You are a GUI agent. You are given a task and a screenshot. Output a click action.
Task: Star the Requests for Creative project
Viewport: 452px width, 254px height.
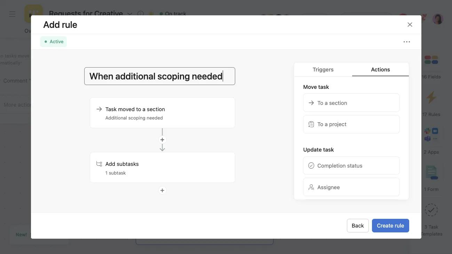[151, 14]
